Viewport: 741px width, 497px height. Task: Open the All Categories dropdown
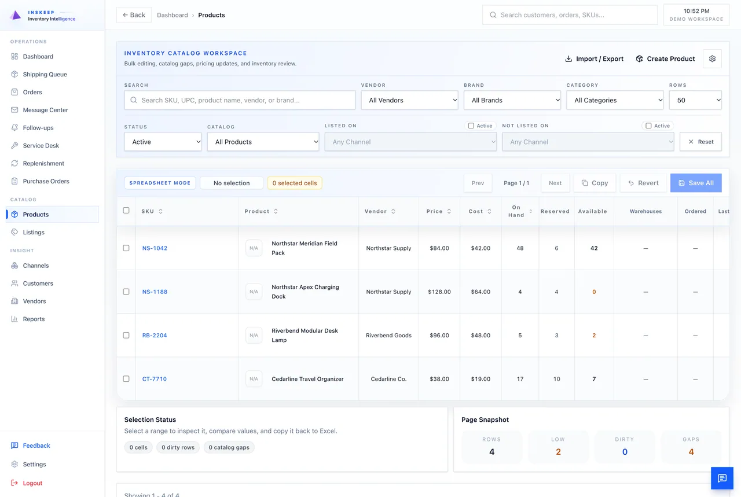[615, 100]
